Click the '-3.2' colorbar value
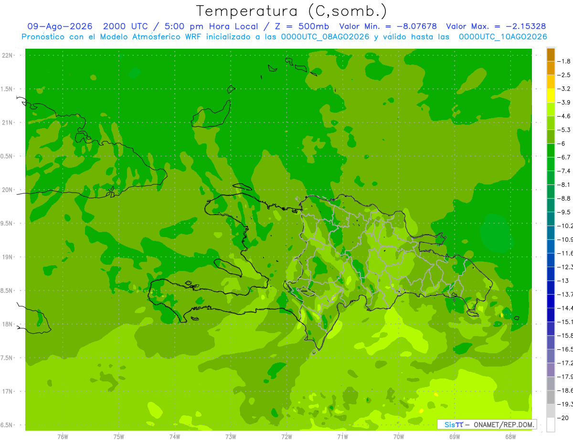Screen dimensions: 573x443 click(x=563, y=88)
